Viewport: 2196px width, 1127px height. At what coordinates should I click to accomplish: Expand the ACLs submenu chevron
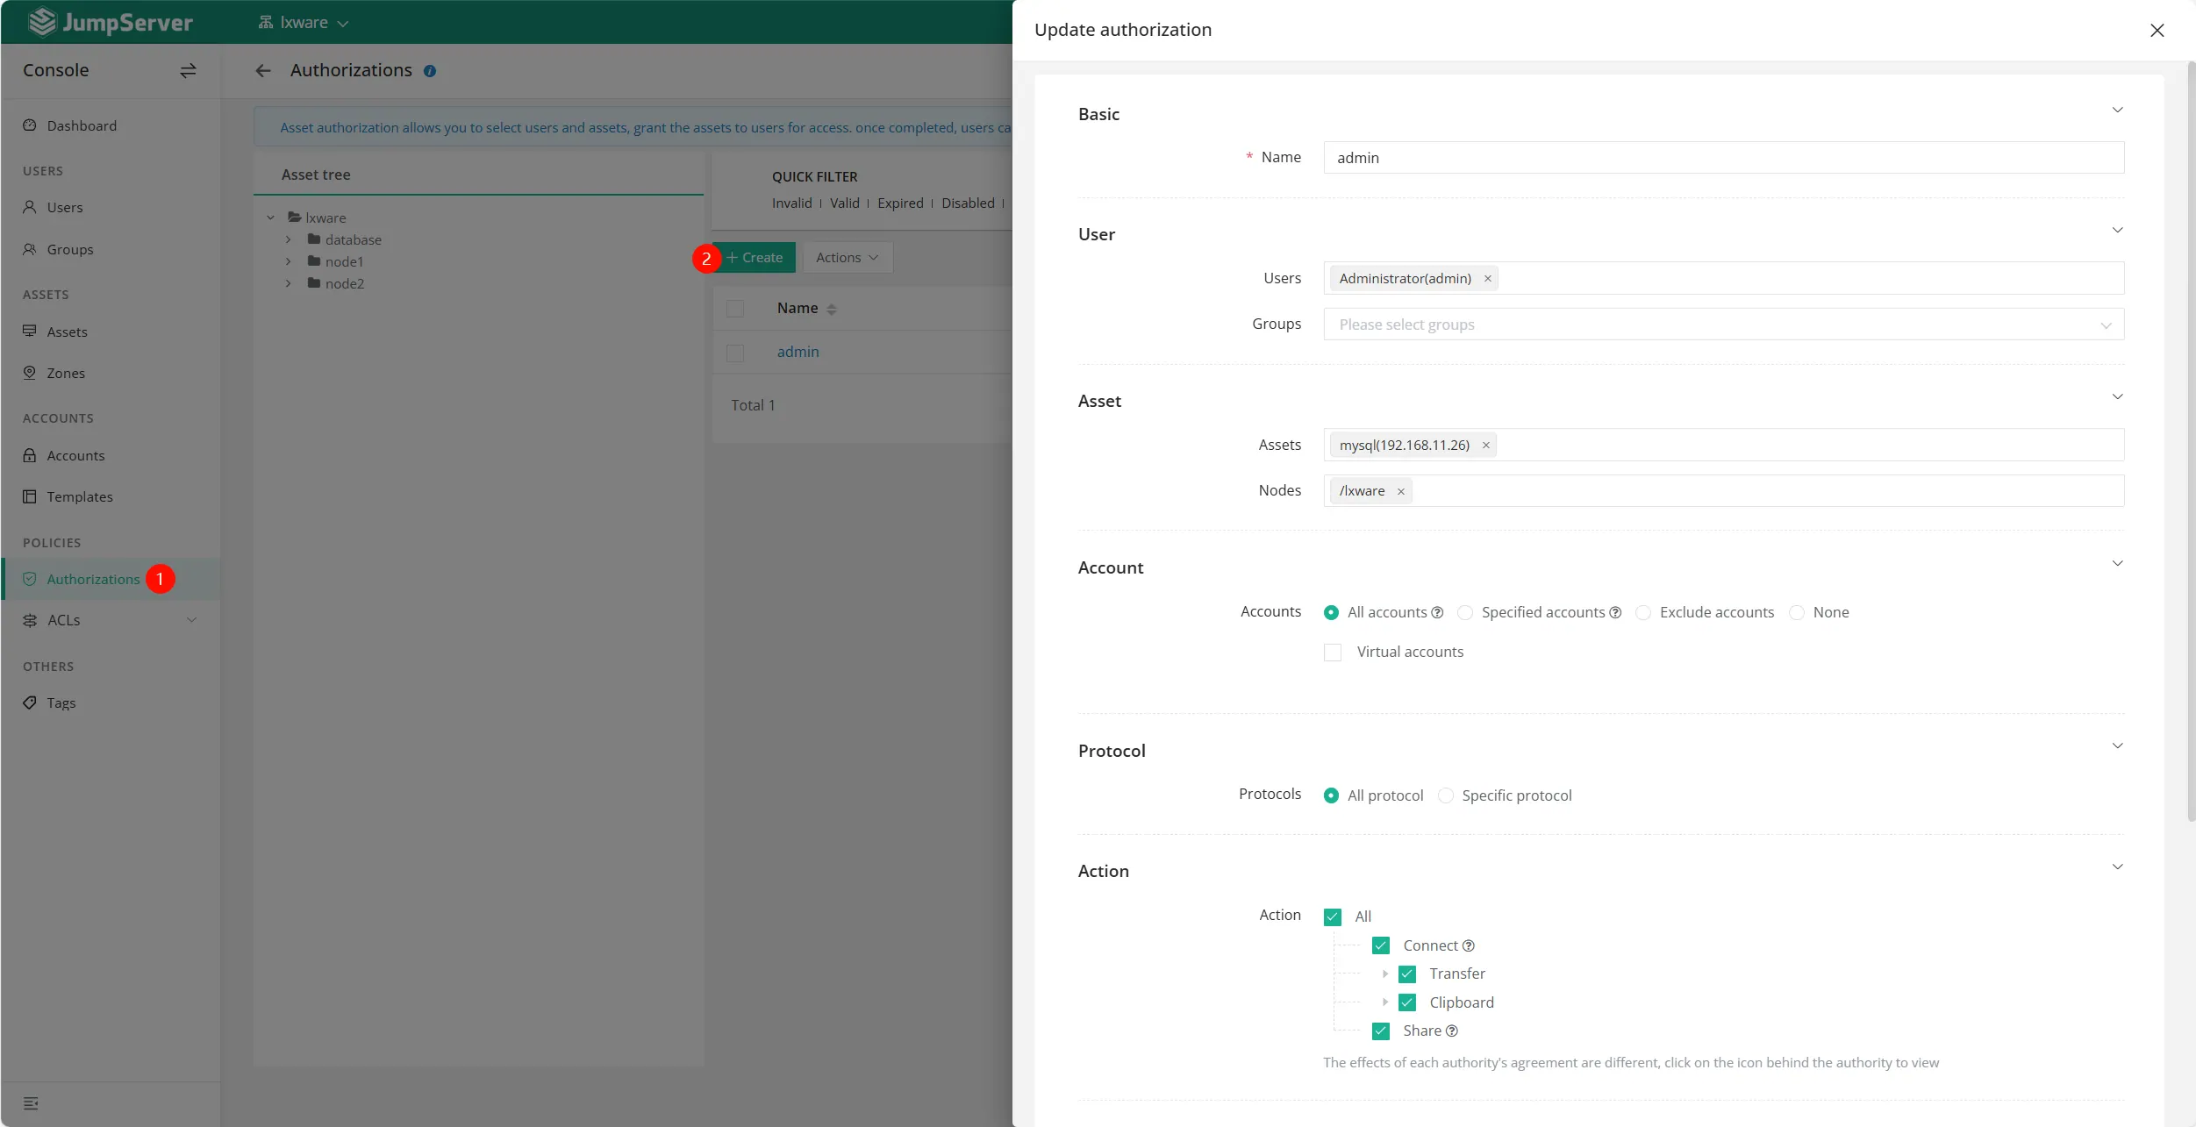pyautogui.click(x=191, y=620)
